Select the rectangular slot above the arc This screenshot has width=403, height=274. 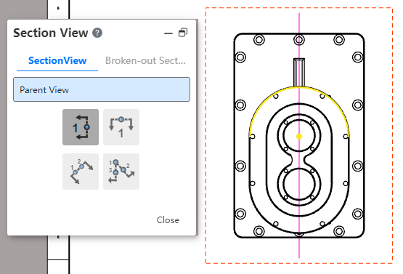[x=299, y=72]
